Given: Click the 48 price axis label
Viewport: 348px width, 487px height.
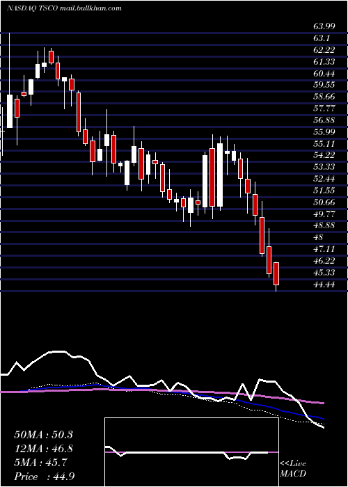Looking at the screenshot, I should tap(319, 237).
